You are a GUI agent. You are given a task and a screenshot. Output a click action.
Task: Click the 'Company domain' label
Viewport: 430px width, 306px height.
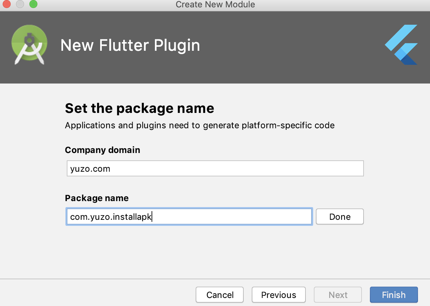(x=102, y=150)
